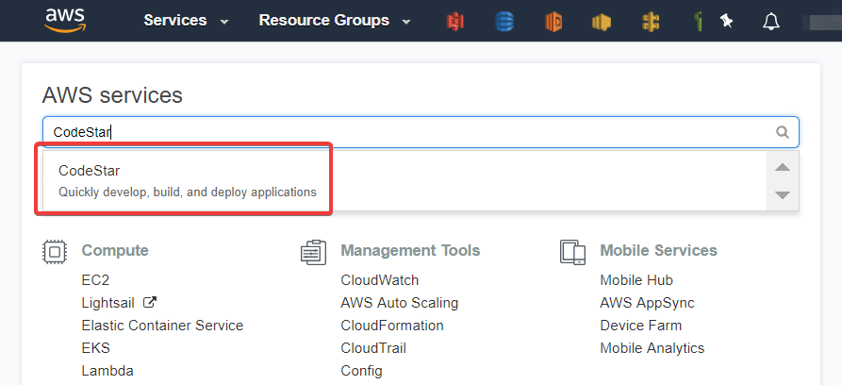Click the search magnifier icon
This screenshot has height=385, width=842.
[783, 132]
